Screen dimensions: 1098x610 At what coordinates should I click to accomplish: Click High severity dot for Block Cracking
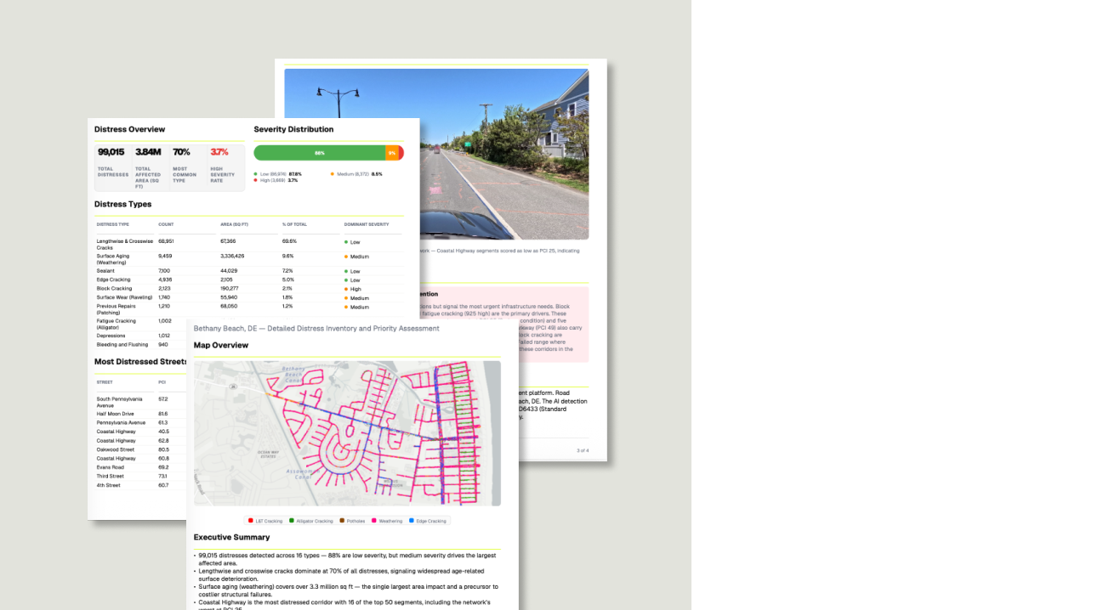pos(346,289)
